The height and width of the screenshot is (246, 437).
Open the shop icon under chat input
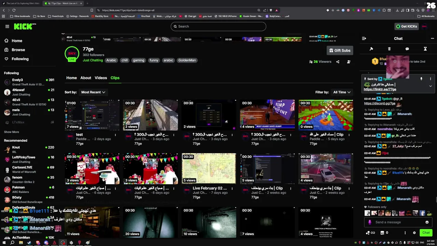point(382,233)
